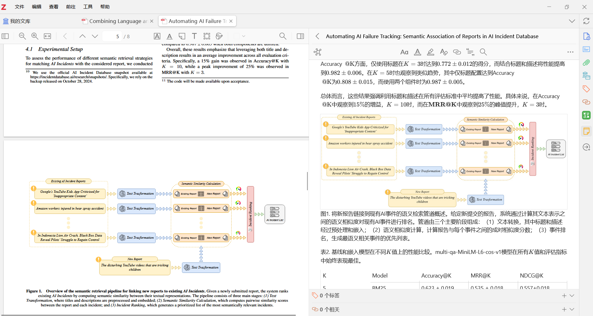Expand the tab list dropdown

[572, 21]
